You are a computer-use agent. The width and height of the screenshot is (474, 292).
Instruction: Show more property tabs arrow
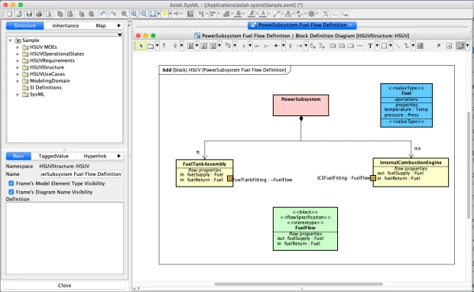[119, 156]
